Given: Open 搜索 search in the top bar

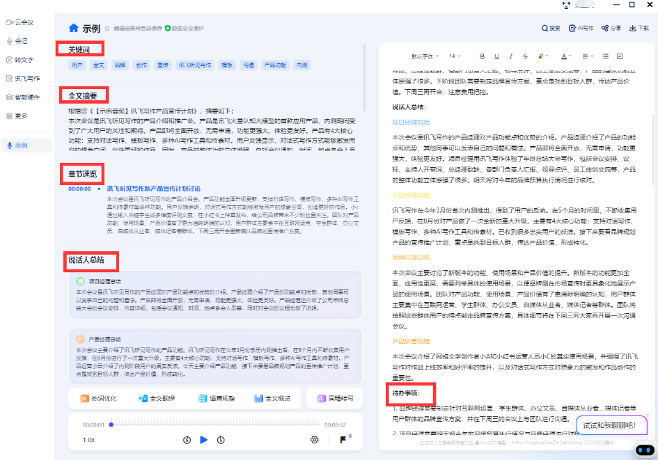Looking at the screenshot, I should [551, 28].
